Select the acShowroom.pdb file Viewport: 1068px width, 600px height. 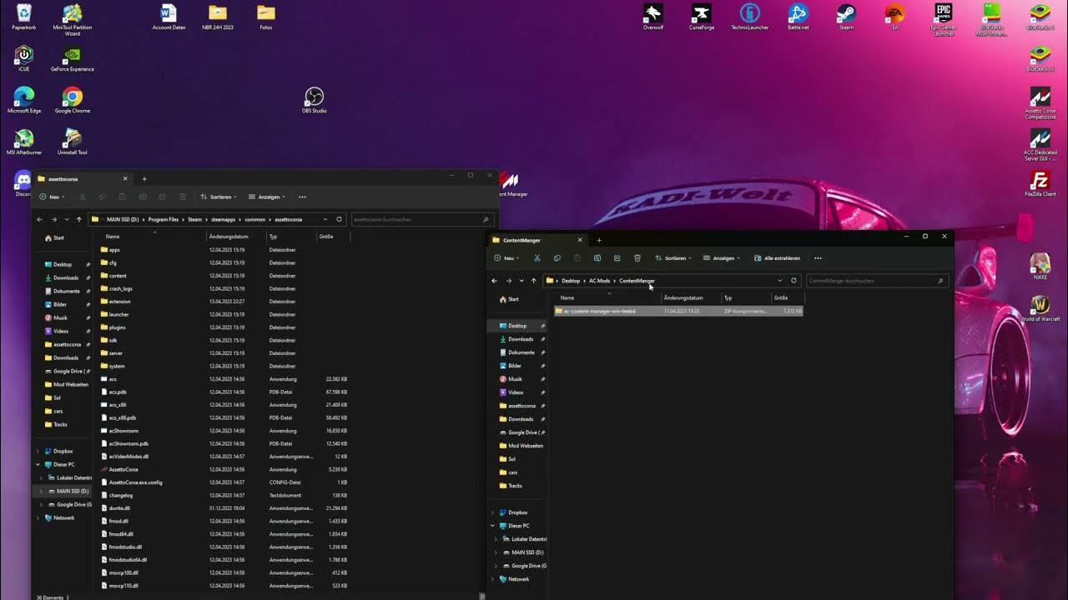pyautogui.click(x=128, y=443)
